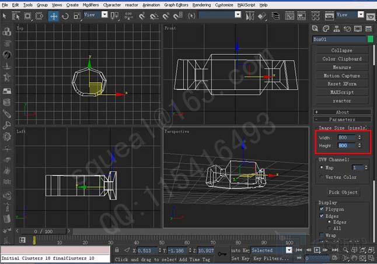Go to the end frame
Viewport: 377px width, 264px height.
[335, 250]
